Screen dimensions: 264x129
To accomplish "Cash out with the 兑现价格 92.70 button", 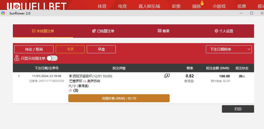I will point(119,98).
